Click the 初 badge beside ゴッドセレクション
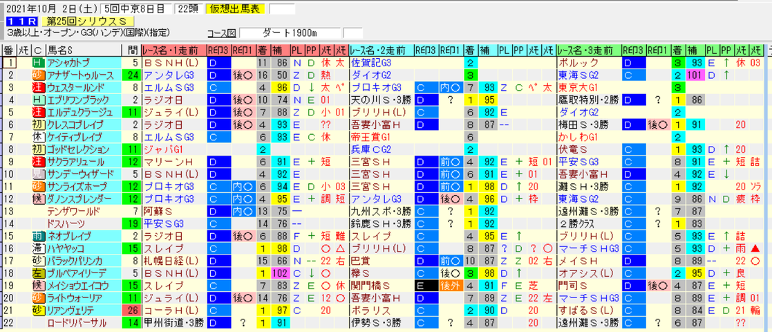Image resolution: width=772 pixels, height=332 pixels. 37,149
